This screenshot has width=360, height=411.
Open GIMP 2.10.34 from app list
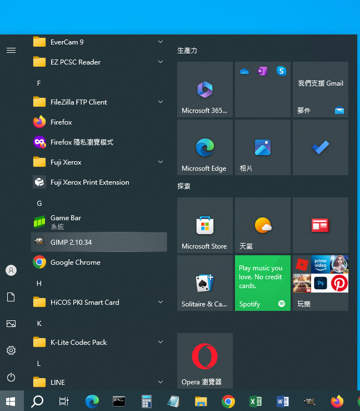(x=99, y=242)
